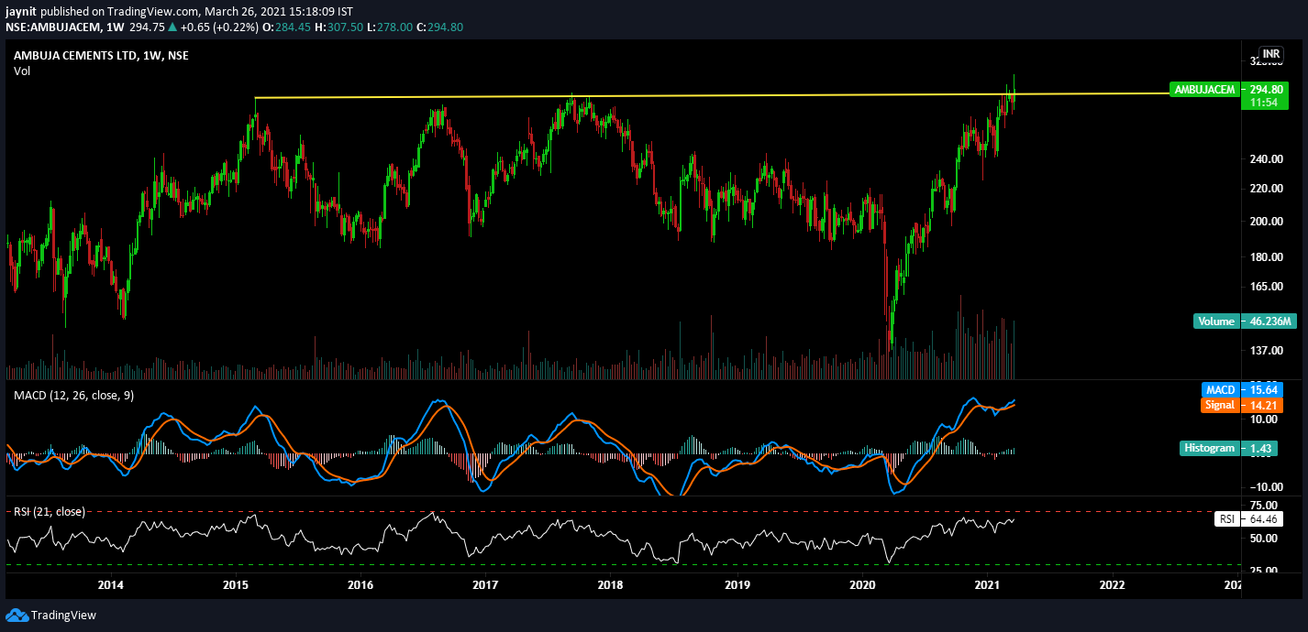
Task: Click the 2018 time axis label
Action: (x=610, y=584)
